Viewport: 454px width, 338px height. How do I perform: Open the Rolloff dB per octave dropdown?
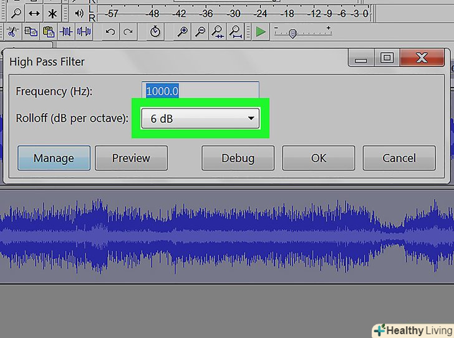coord(200,117)
